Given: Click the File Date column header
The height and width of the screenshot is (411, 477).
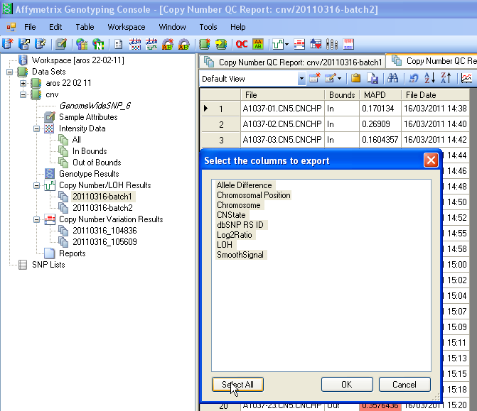Looking at the screenshot, I should click(x=435, y=95).
